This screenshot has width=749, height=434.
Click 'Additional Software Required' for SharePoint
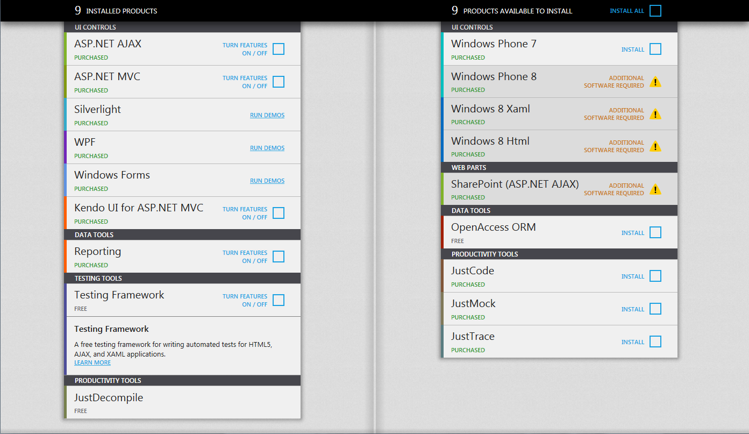614,189
